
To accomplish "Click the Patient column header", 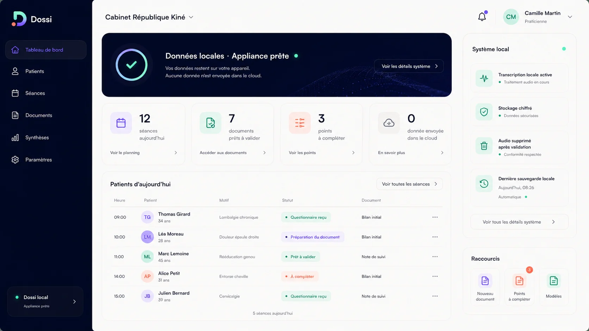I will (x=150, y=200).
